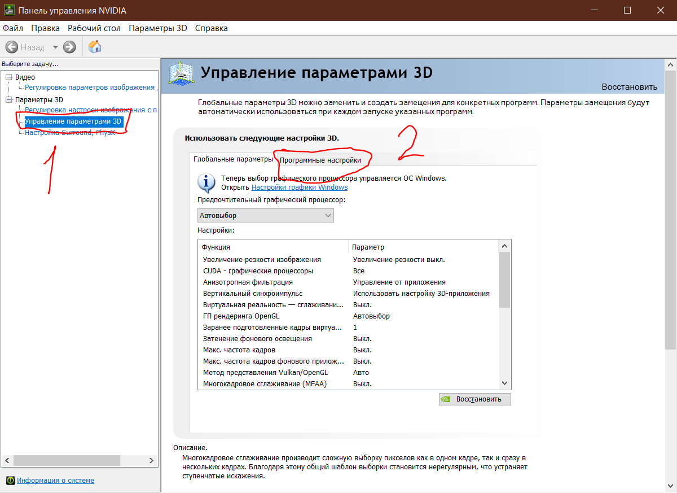
Task: Select Многокадровое сглаживание (MFAA) row
Action: tap(349, 384)
